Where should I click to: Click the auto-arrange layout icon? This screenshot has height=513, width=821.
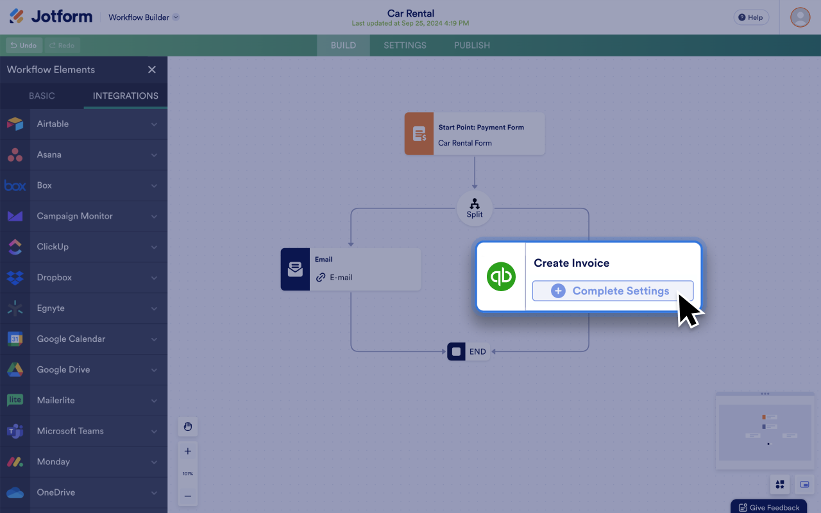(780, 485)
